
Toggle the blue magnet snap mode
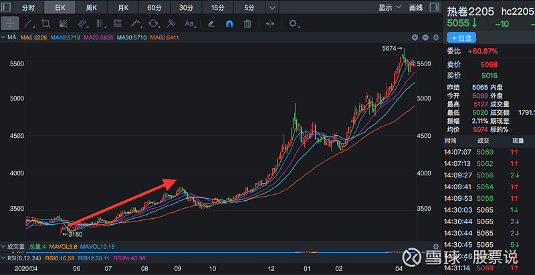[229, 23]
